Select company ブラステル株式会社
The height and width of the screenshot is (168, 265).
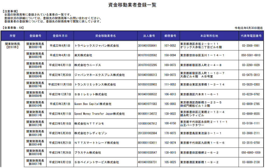88,153
